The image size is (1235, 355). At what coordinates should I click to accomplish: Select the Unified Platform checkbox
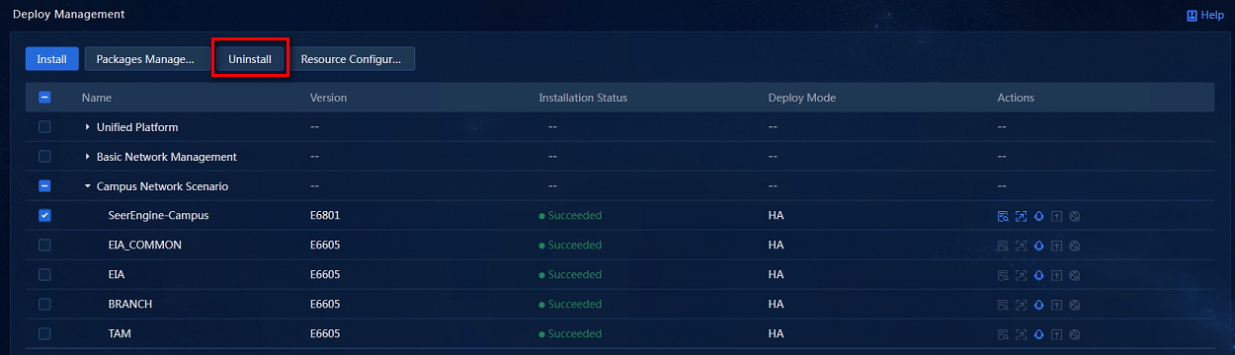(x=44, y=127)
